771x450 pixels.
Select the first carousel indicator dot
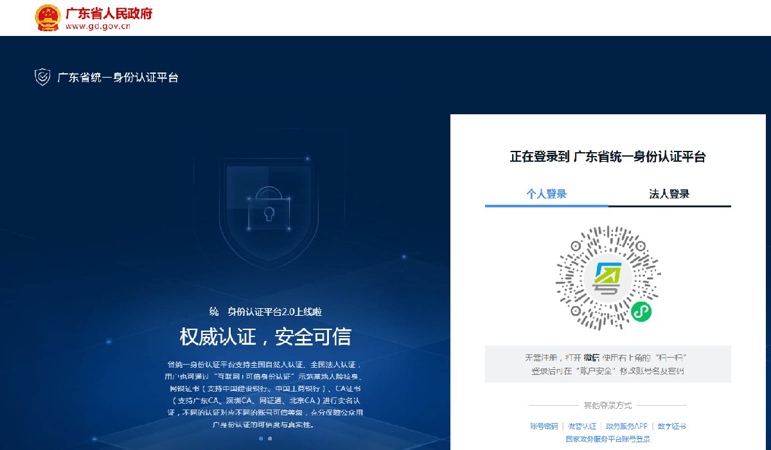[x=261, y=438]
